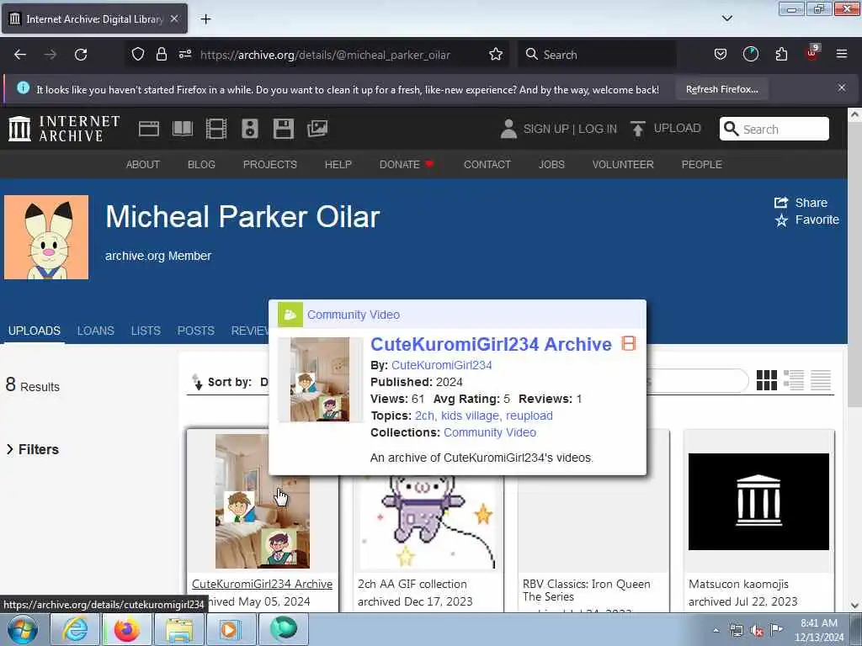
Task: Bookmark this page with star icon
Action: (x=496, y=55)
